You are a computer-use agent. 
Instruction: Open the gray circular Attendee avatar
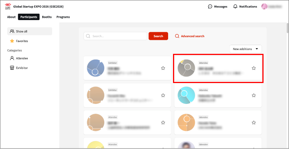click(x=186, y=68)
